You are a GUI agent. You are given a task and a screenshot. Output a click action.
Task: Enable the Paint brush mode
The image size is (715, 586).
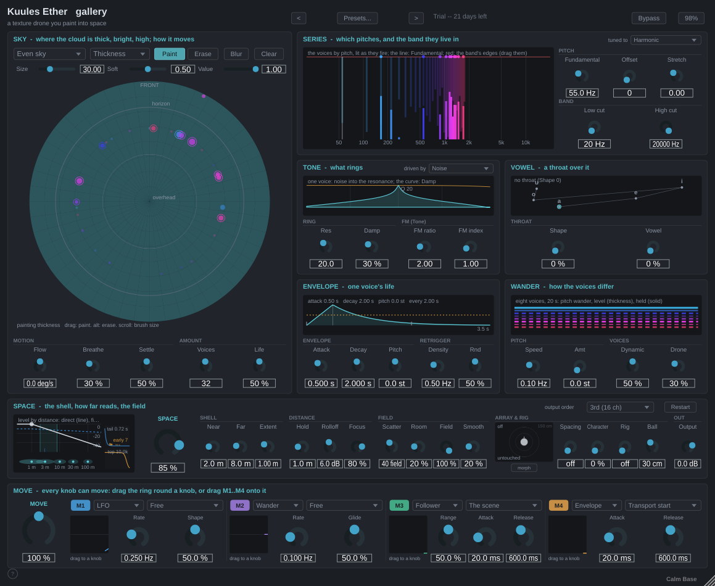(x=170, y=54)
